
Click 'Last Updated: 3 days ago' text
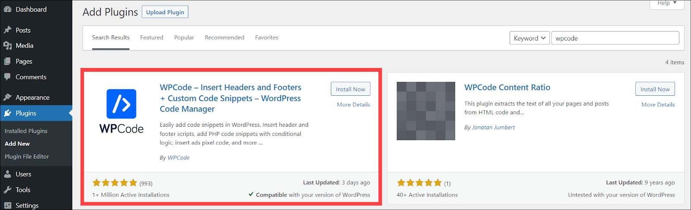[336, 182]
